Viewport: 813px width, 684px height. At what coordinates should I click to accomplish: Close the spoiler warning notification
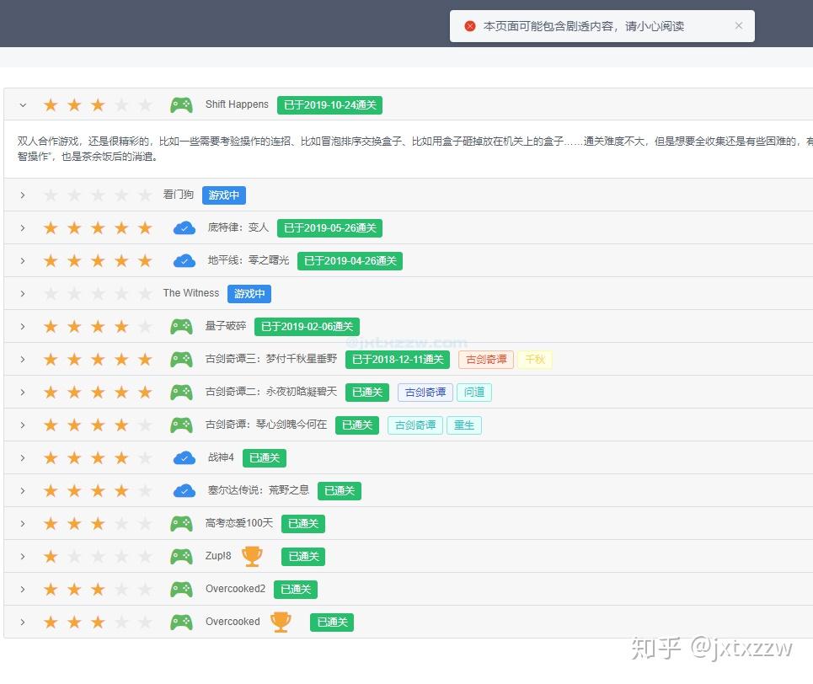[739, 25]
